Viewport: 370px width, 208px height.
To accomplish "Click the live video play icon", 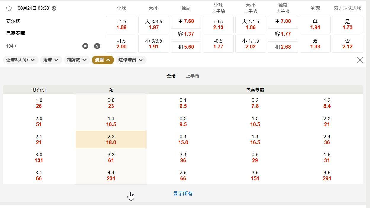I will 85,46.
